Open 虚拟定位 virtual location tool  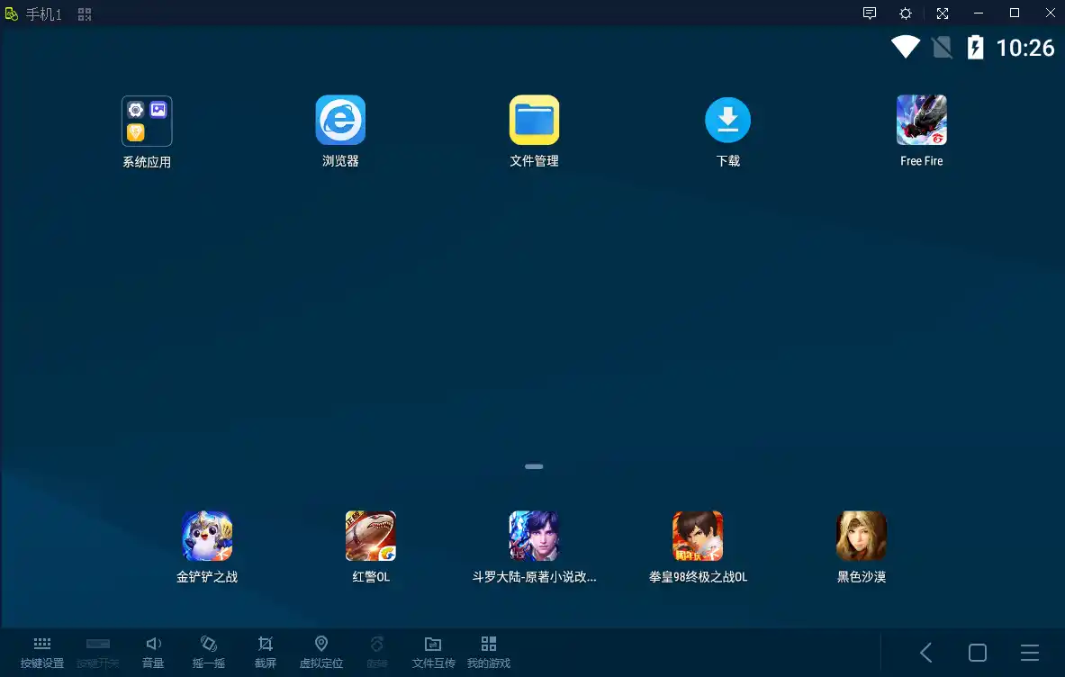coord(320,650)
